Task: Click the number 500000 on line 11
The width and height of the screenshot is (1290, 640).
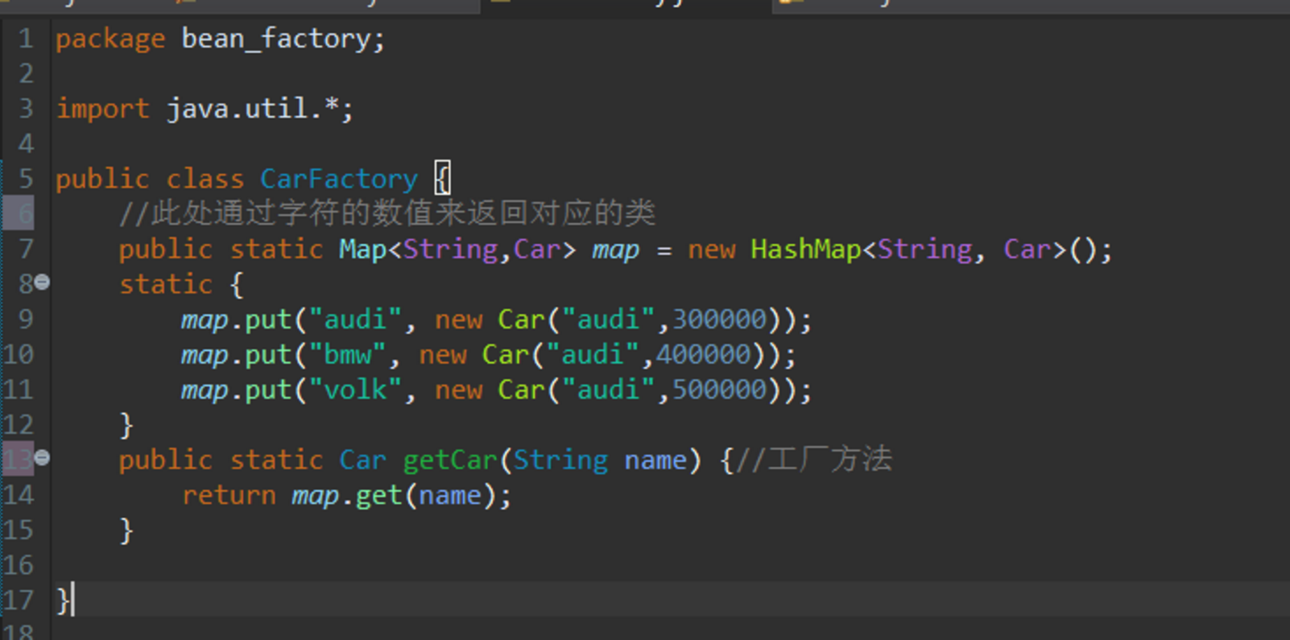Action: tap(719, 390)
